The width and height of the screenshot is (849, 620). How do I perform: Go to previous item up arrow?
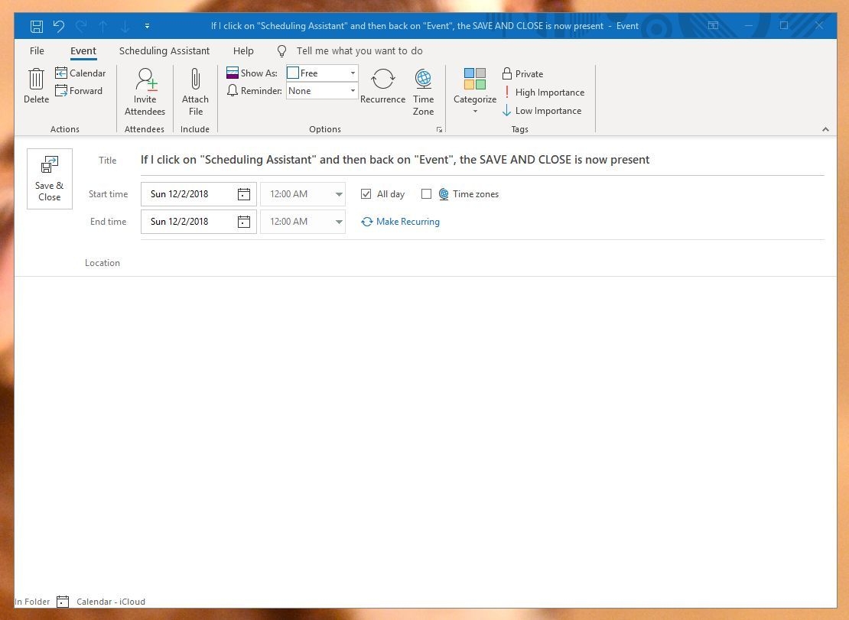click(103, 26)
